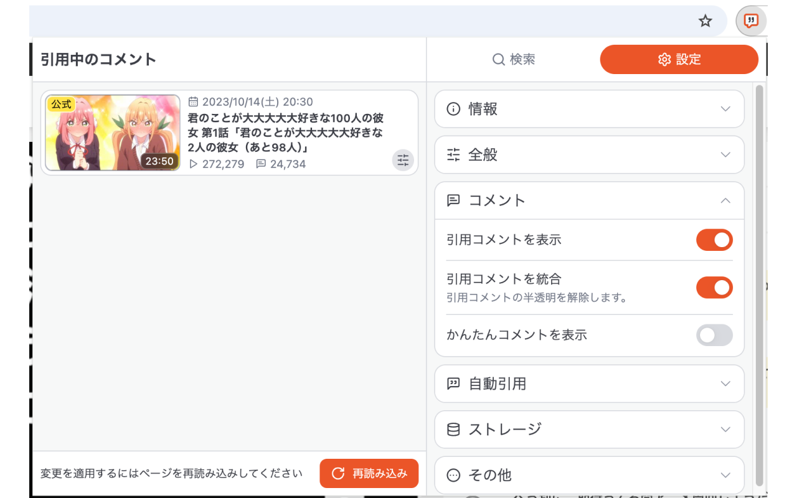Click the auto-quote icon next to 自動引用

click(x=453, y=383)
